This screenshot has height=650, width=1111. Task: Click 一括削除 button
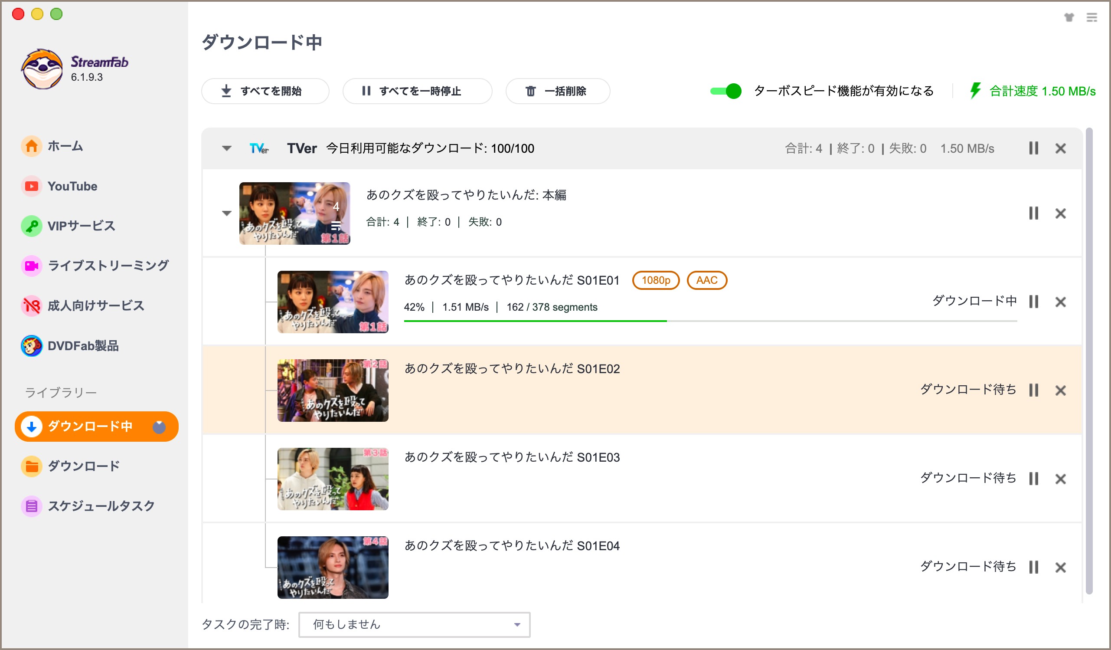[558, 92]
